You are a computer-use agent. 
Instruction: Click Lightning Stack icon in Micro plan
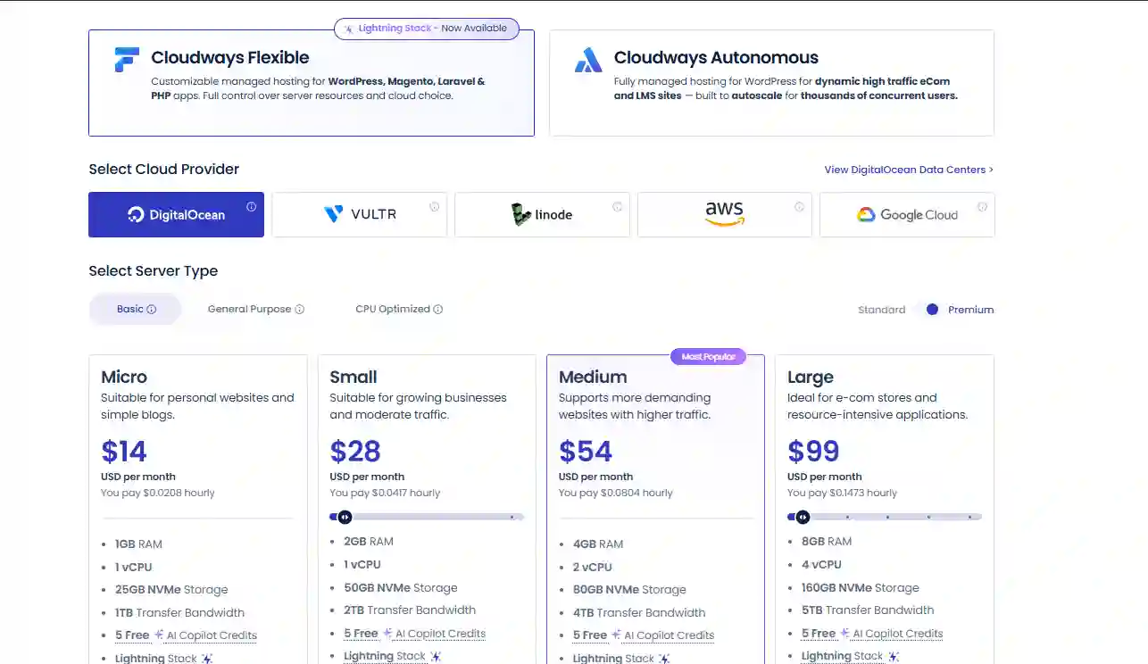pos(207,659)
